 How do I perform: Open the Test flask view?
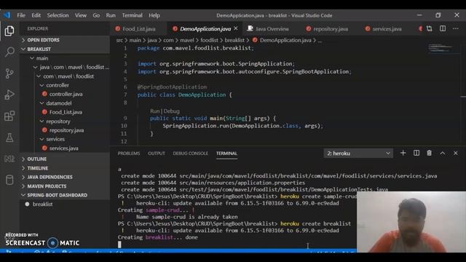(9, 138)
